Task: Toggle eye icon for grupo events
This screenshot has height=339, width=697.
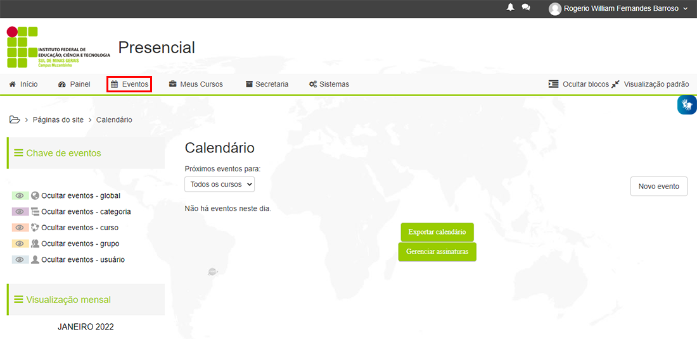Action: point(20,243)
